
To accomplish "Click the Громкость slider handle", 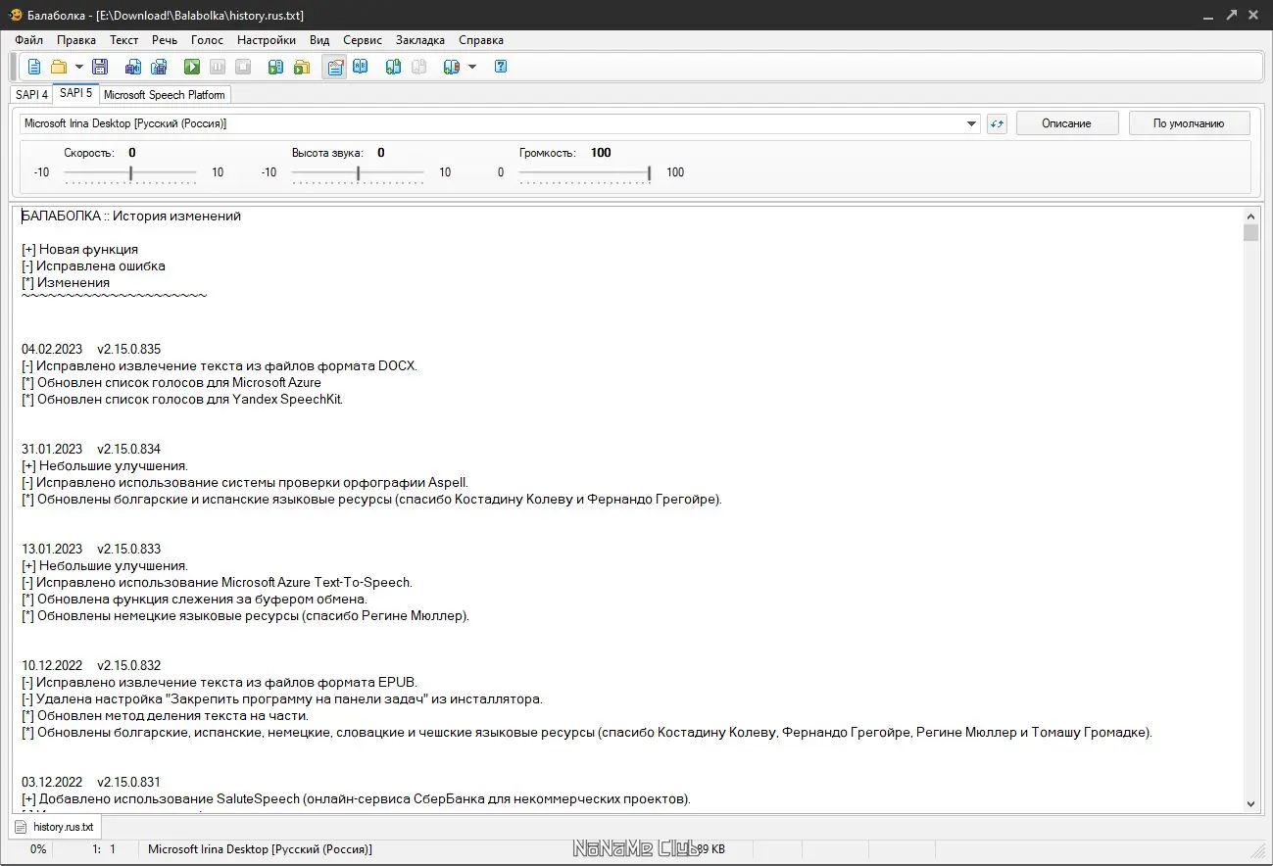I will [649, 172].
